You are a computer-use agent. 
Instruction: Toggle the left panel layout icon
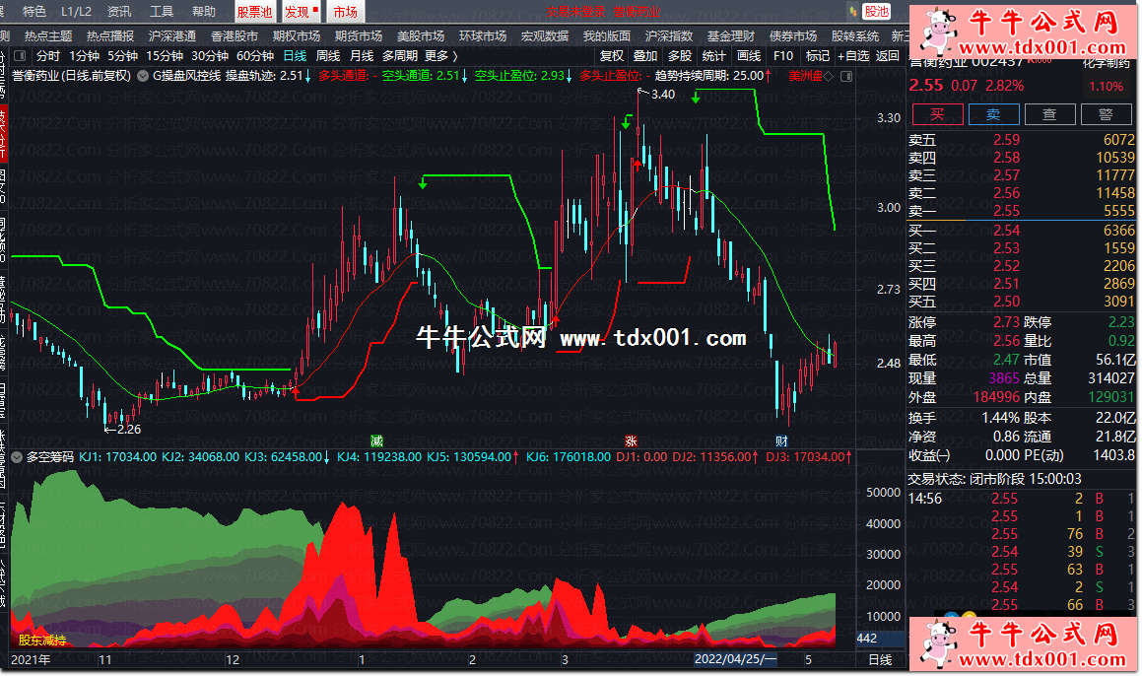pos(20,55)
